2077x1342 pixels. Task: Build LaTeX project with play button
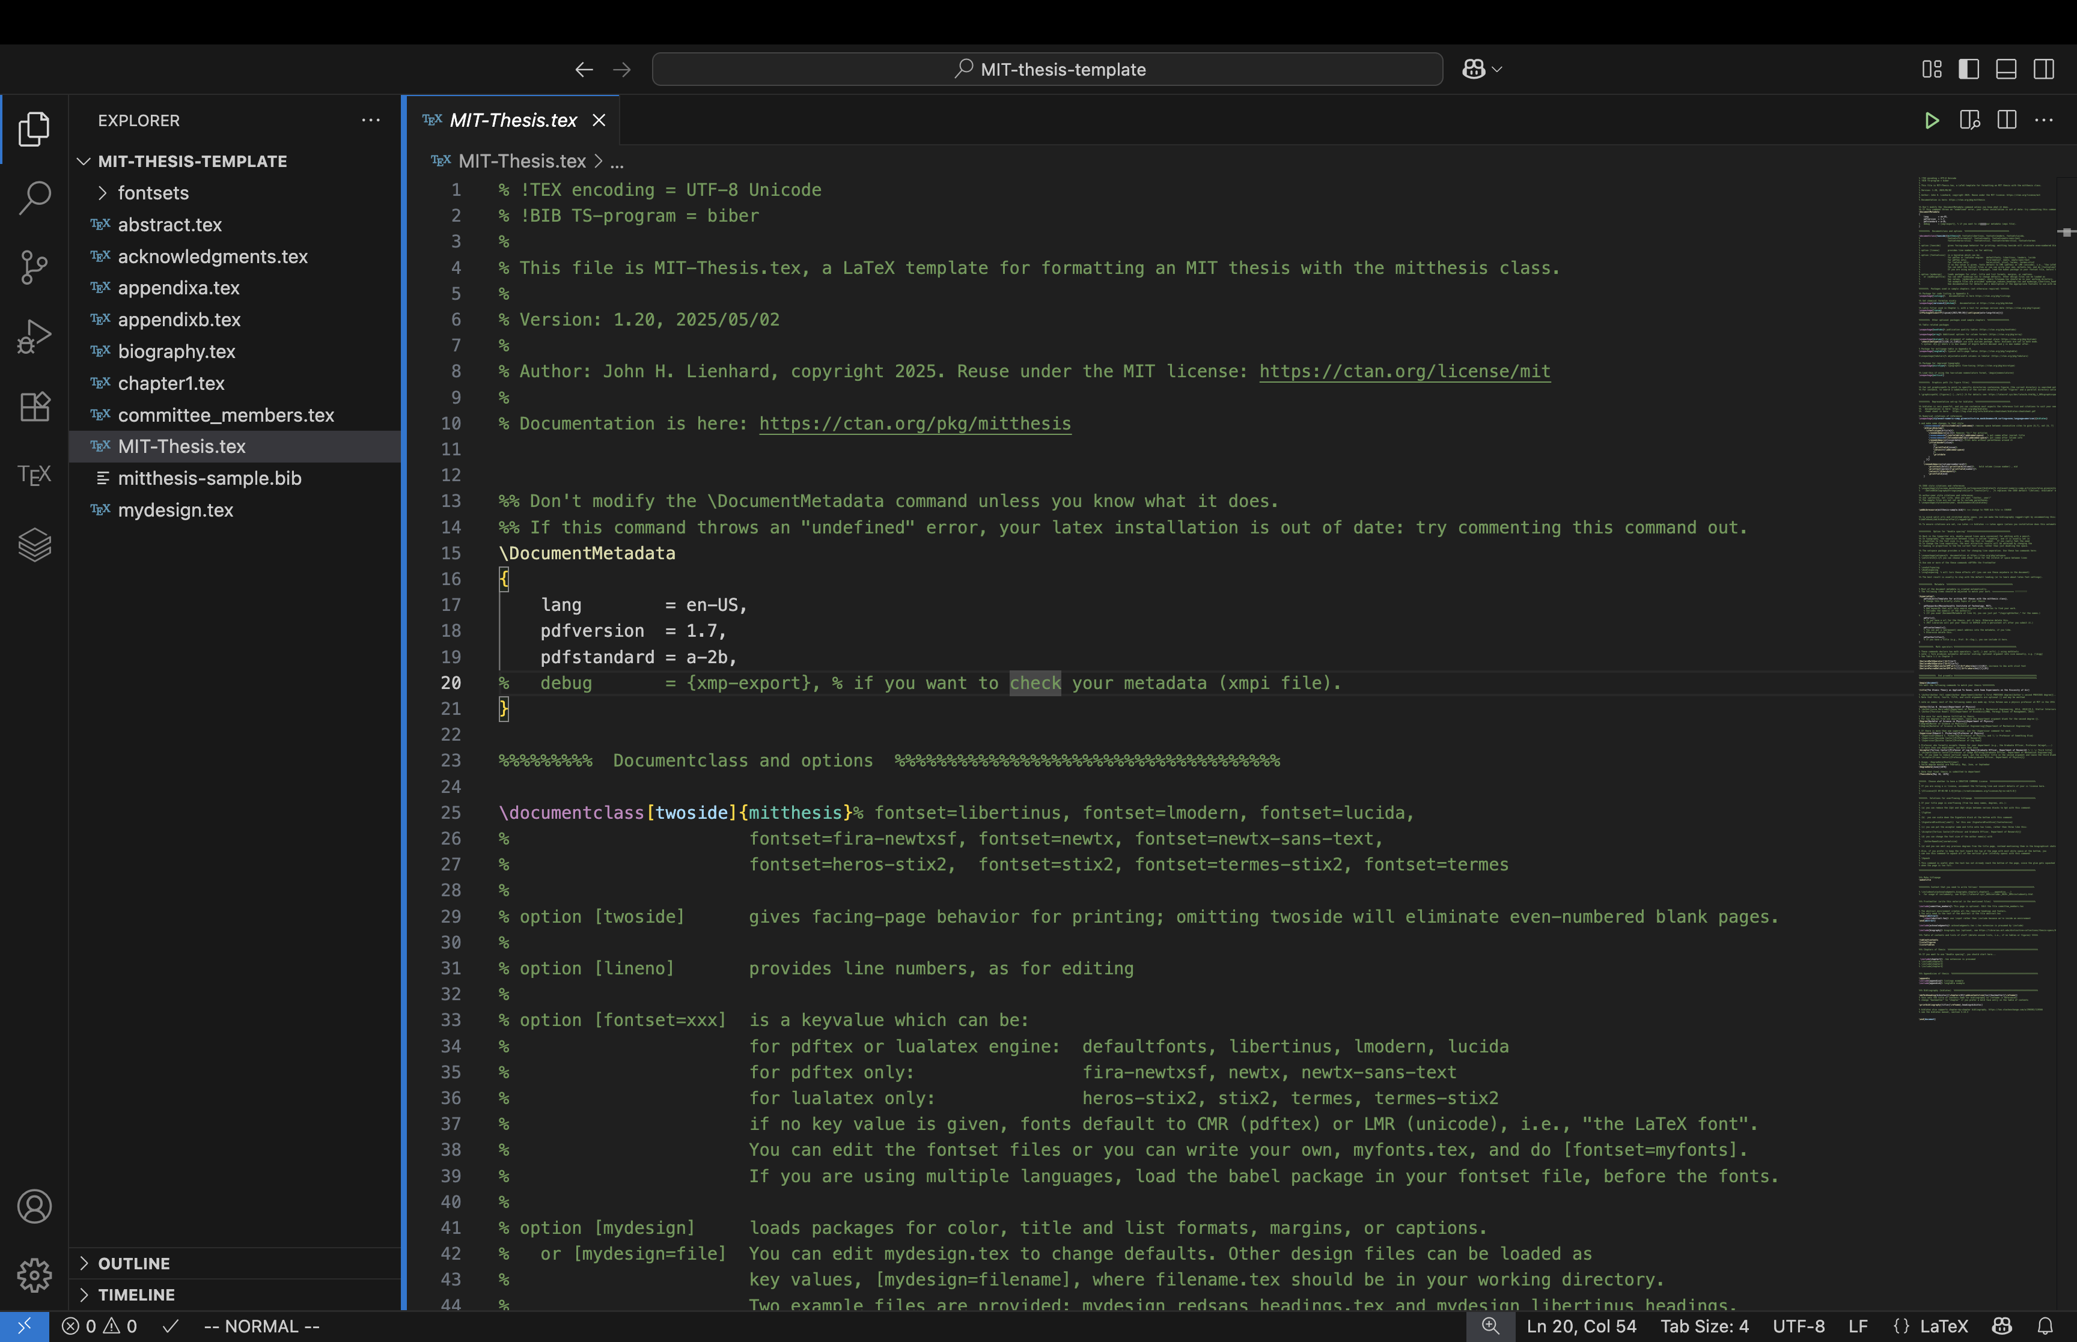[x=1932, y=120]
